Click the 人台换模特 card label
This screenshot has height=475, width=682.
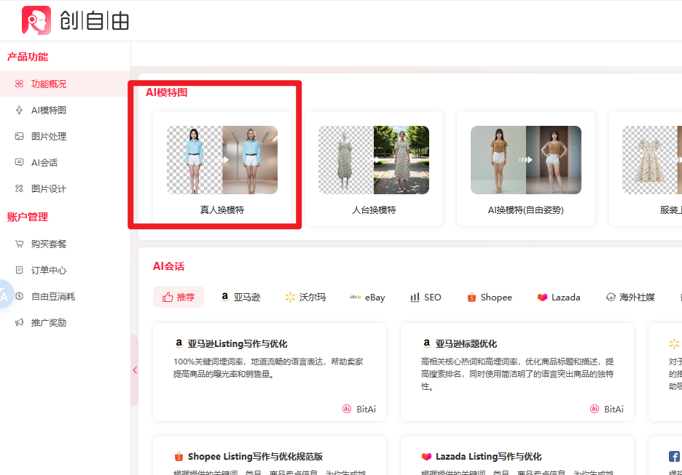[x=374, y=210]
